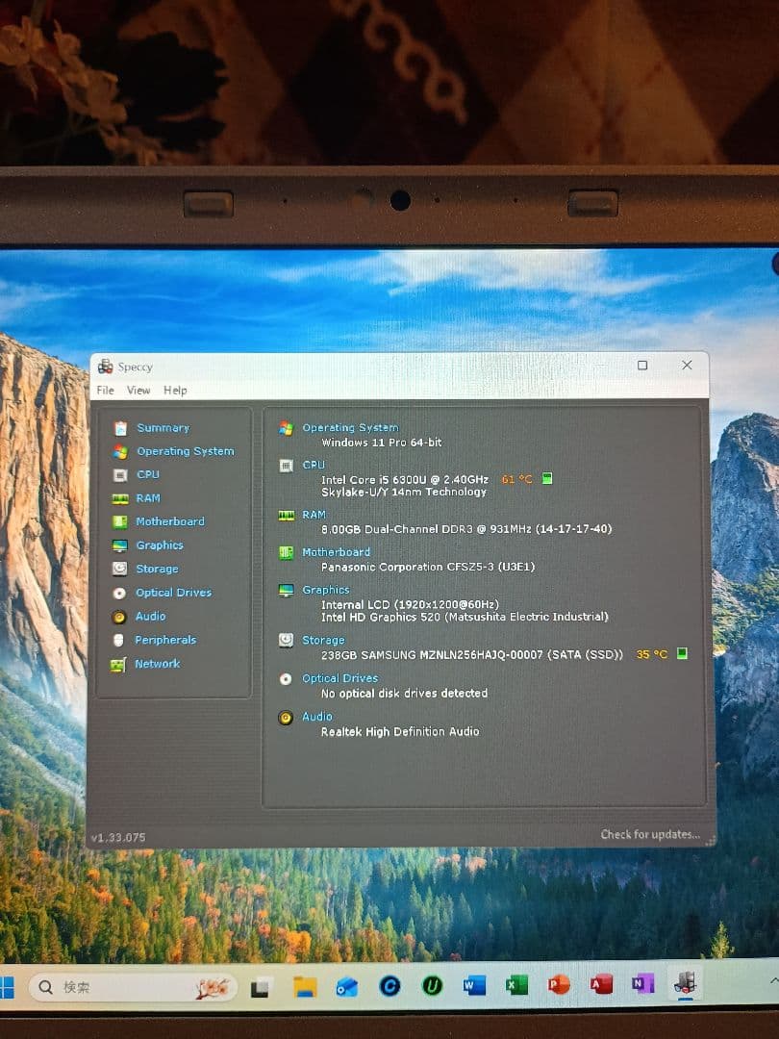Click the v1.33.075 version text

click(118, 838)
